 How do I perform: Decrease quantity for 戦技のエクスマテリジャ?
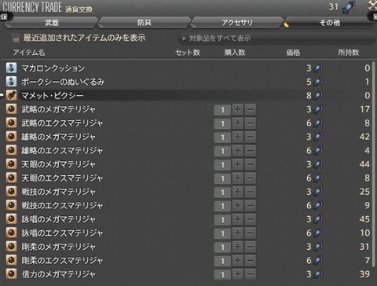(x=251, y=206)
